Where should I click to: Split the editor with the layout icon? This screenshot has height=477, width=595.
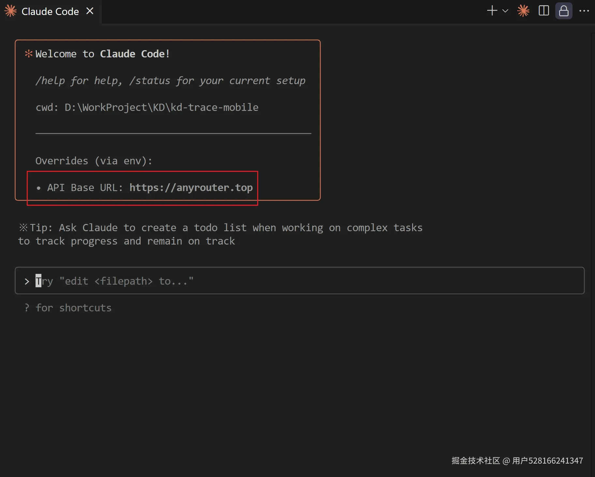point(544,11)
